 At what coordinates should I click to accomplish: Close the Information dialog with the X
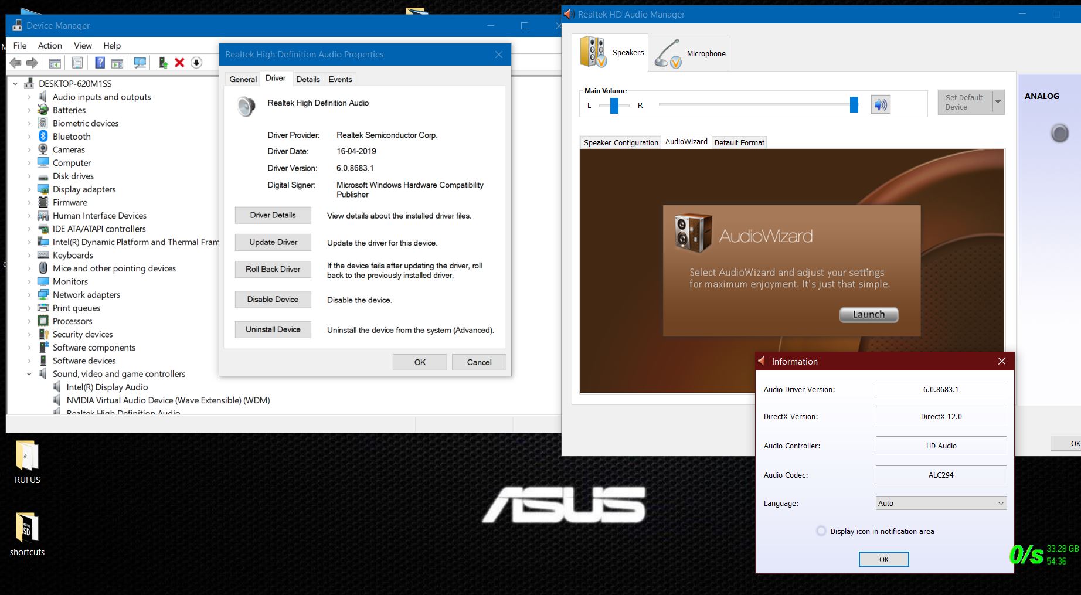(x=1002, y=361)
